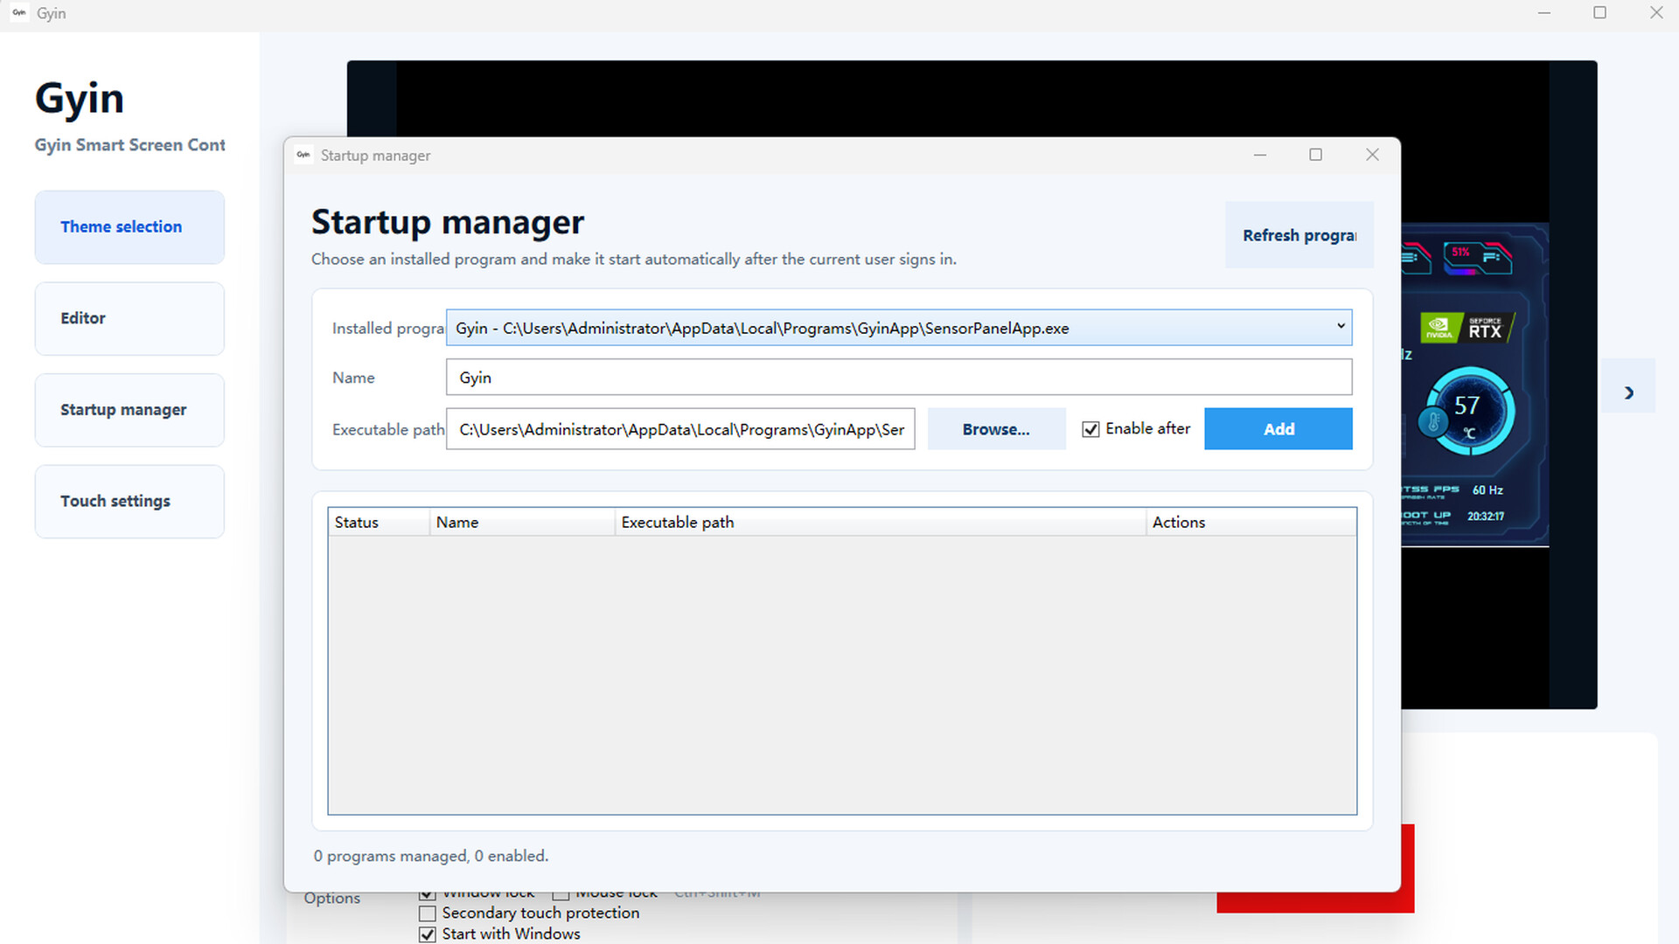Open Touch settings in the sidebar

(129, 501)
